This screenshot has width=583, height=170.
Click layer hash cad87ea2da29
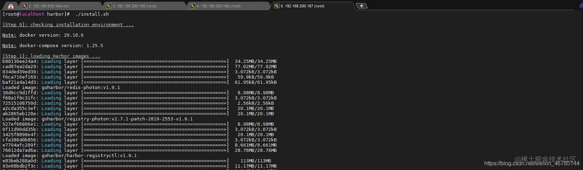[19, 67]
